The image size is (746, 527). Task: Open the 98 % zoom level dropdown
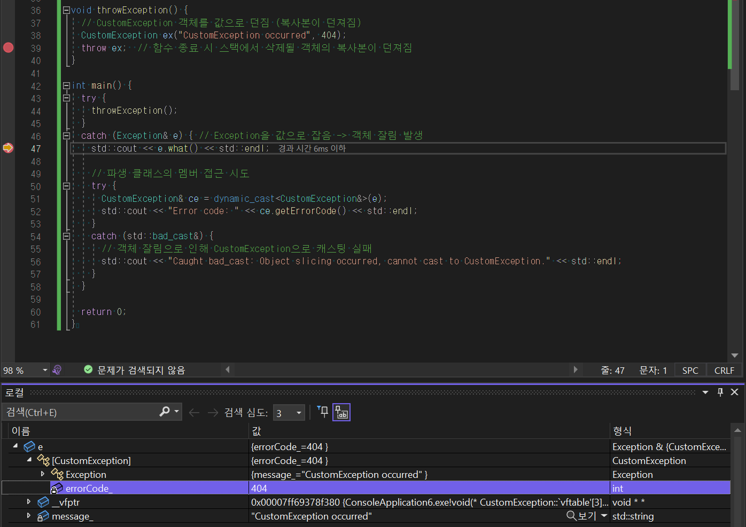tap(45, 370)
